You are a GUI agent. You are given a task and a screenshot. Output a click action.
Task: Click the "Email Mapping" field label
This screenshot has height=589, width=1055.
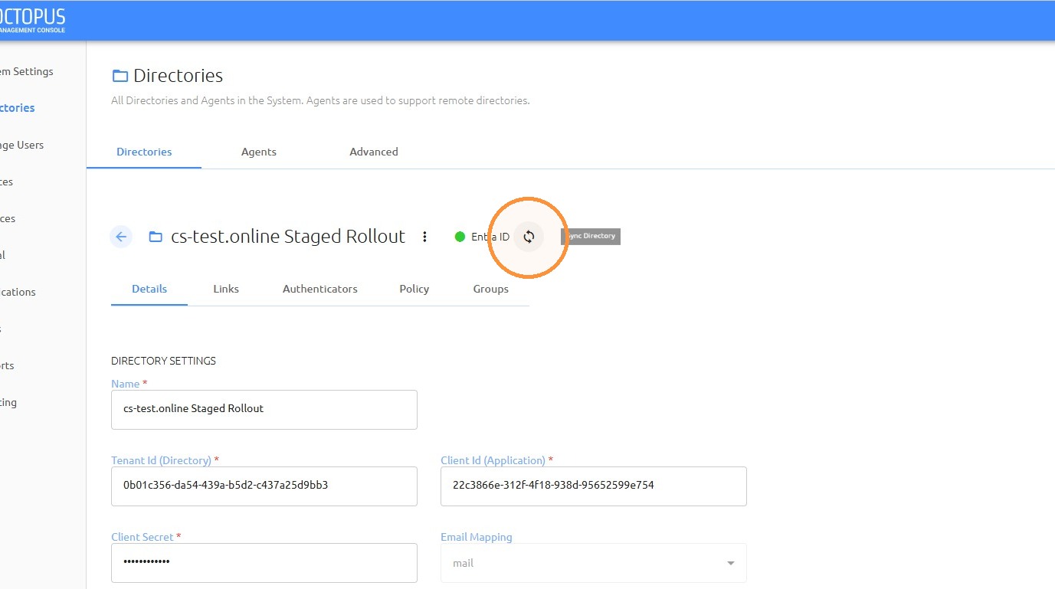click(x=477, y=537)
